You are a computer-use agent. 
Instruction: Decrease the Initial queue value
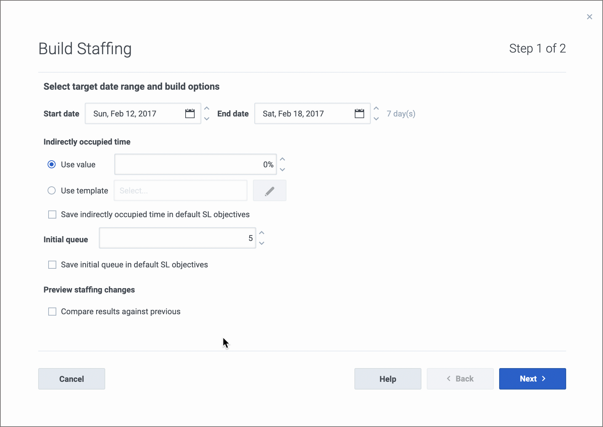(262, 243)
